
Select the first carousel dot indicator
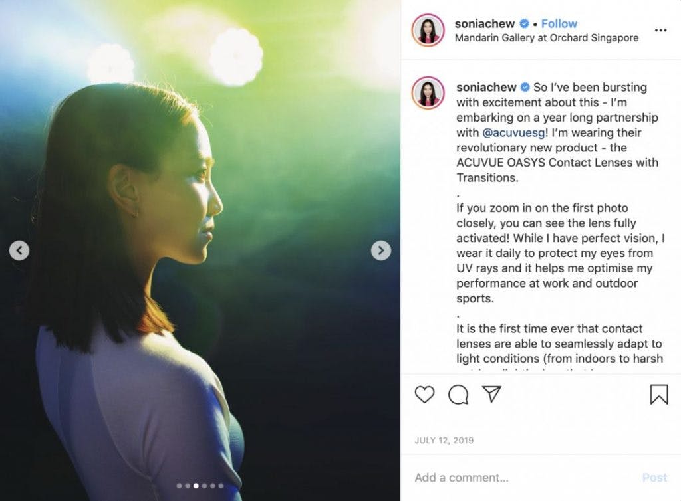(x=179, y=486)
